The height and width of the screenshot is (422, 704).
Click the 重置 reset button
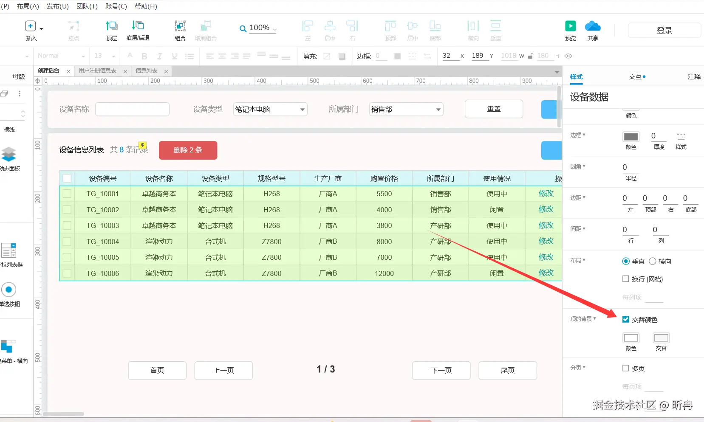(x=494, y=109)
